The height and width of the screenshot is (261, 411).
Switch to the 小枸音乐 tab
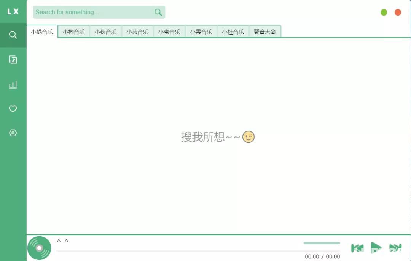pos(74,32)
